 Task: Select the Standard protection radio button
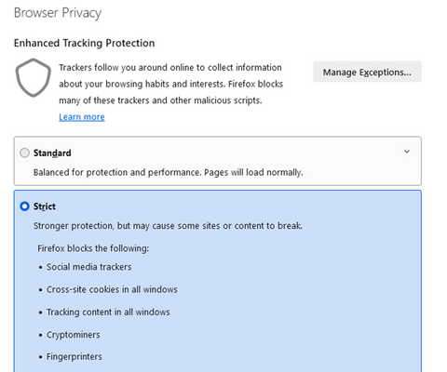point(24,153)
